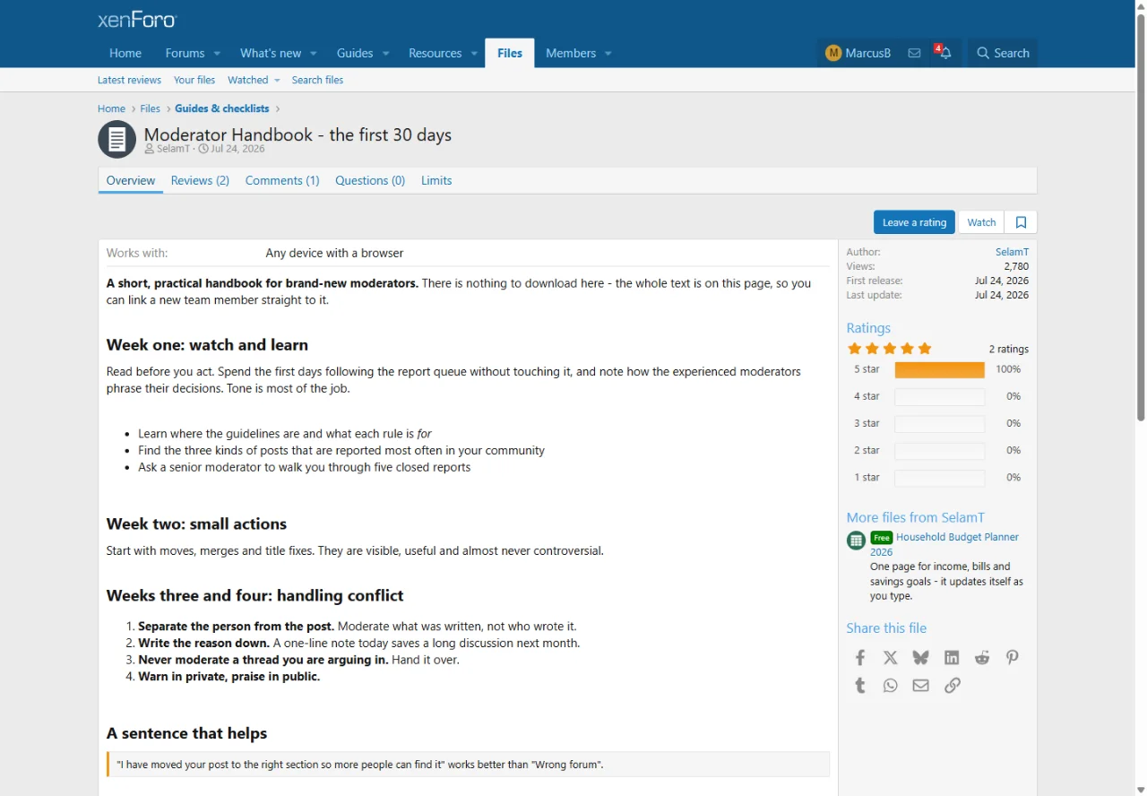Screen dimensions: 1147x796
Task: Expand the Forums menu arrow
Action: click(217, 54)
